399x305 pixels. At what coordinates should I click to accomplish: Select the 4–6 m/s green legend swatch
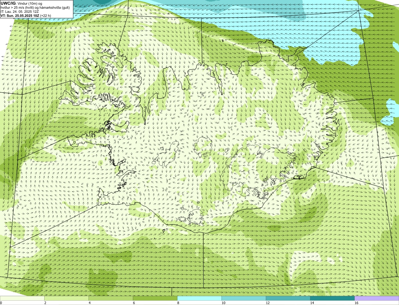point(111,298)
